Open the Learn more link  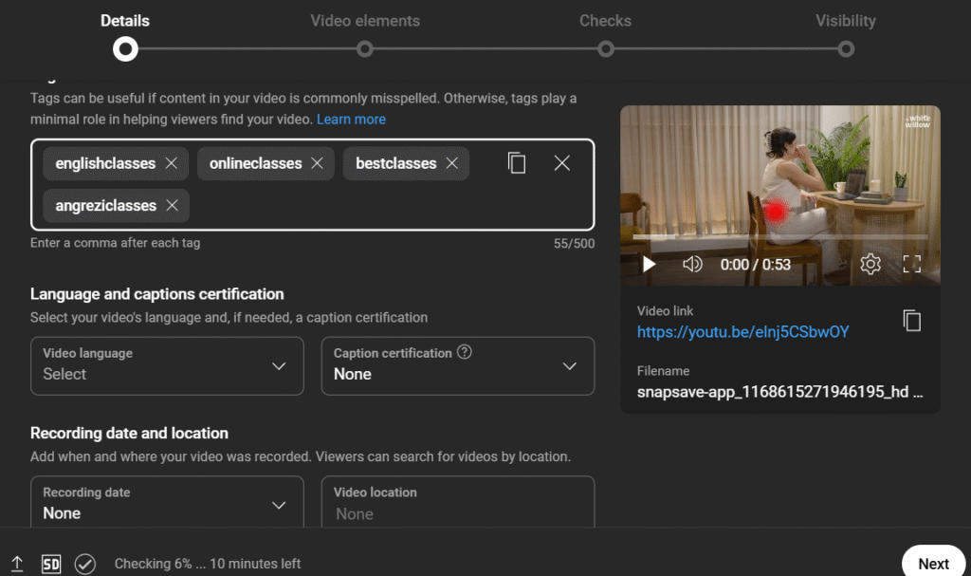(x=351, y=120)
